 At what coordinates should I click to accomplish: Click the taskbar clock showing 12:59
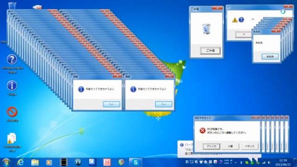(x=283, y=162)
